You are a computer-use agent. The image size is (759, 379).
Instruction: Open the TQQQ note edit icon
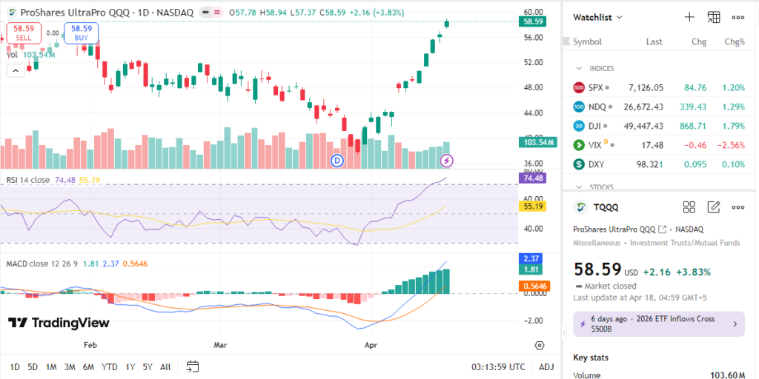[x=714, y=207]
